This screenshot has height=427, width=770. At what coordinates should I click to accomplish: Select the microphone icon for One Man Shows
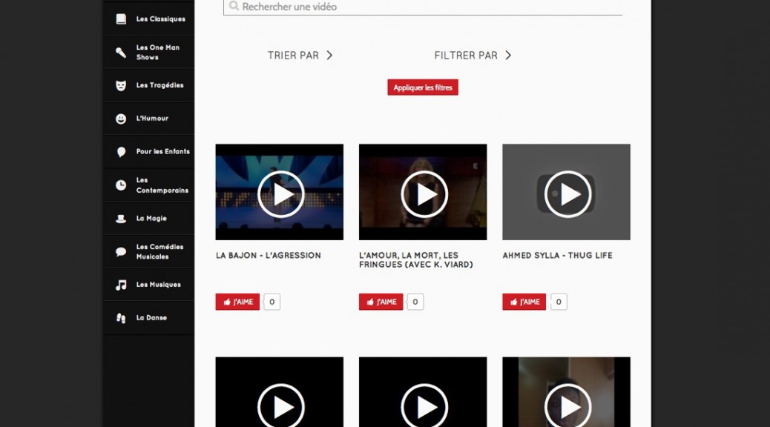coord(121,53)
